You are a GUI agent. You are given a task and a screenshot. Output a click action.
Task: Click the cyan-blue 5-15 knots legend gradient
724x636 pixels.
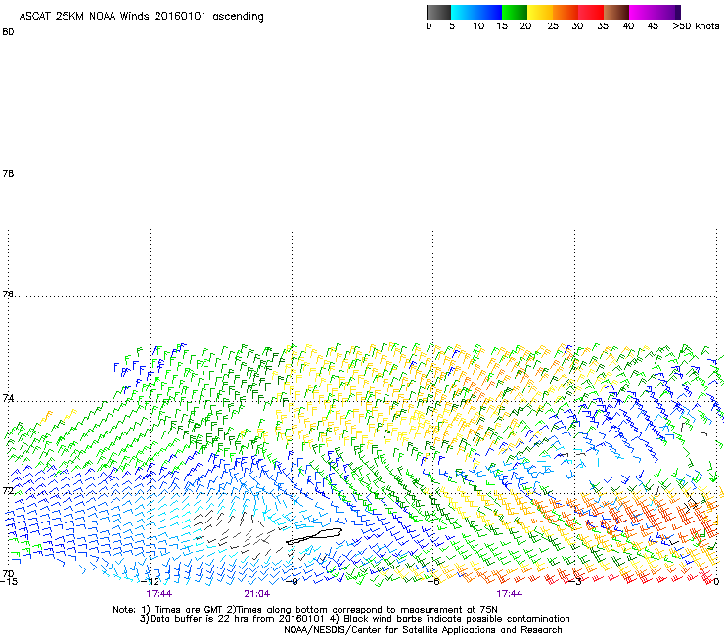point(476,12)
